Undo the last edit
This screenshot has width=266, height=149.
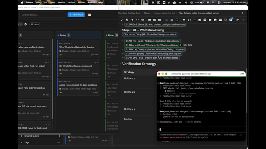[238, 20]
